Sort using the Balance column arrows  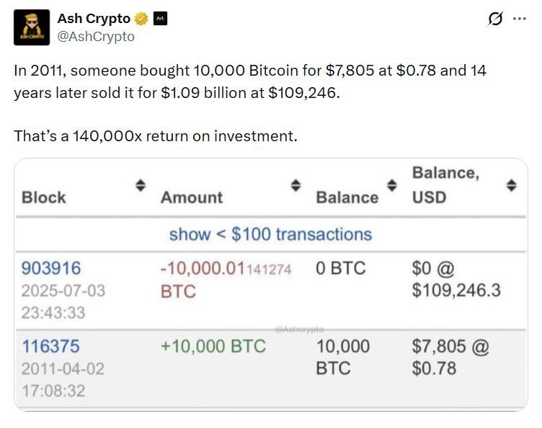391,186
